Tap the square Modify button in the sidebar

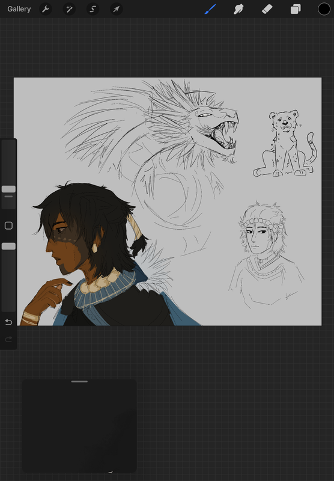(8, 226)
